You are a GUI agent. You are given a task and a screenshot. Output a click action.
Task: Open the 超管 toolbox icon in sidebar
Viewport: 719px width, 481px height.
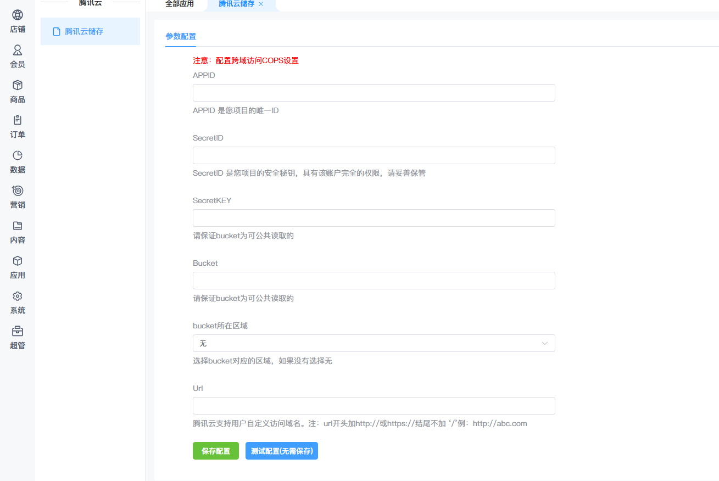pyautogui.click(x=18, y=331)
